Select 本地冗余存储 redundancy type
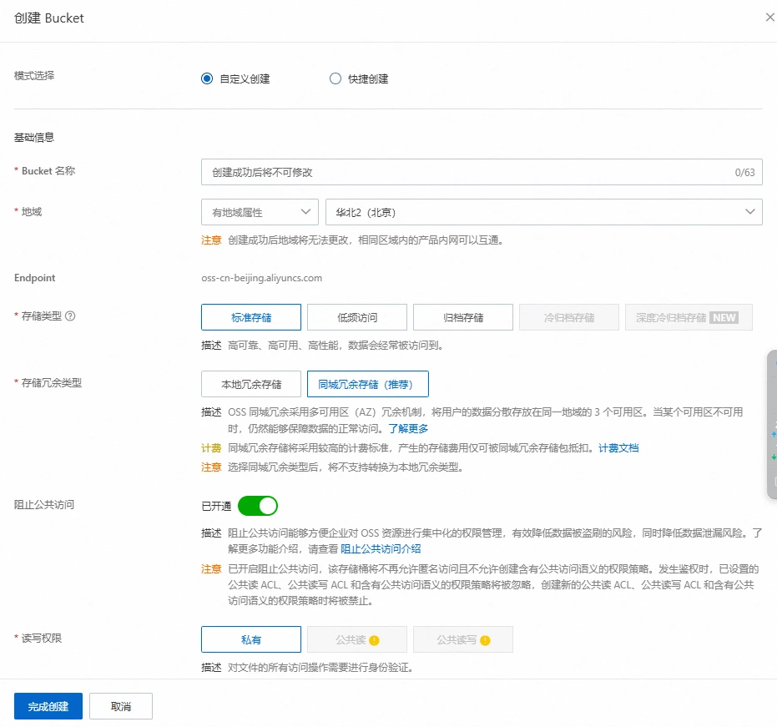The width and height of the screenshot is (777, 727). pyautogui.click(x=251, y=384)
